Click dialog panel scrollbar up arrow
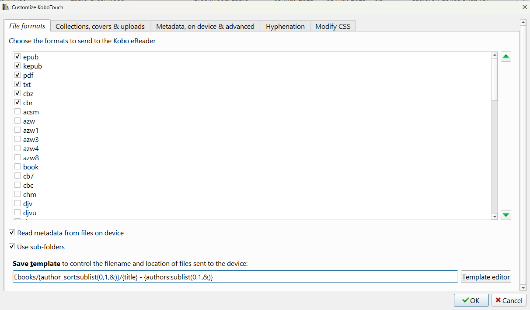The width and height of the screenshot is (530, 310). pos(523,22)
